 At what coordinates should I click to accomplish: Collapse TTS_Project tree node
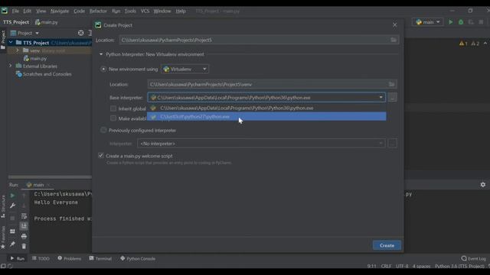pos(11,43)
